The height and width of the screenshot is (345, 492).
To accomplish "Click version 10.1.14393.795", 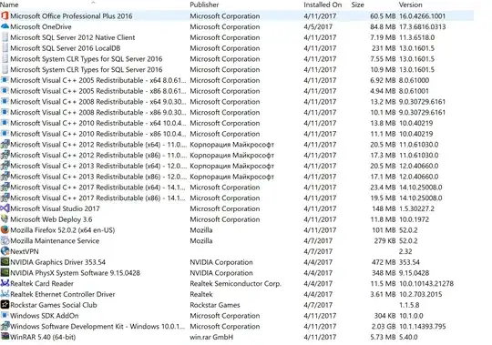I will [423, 326].
